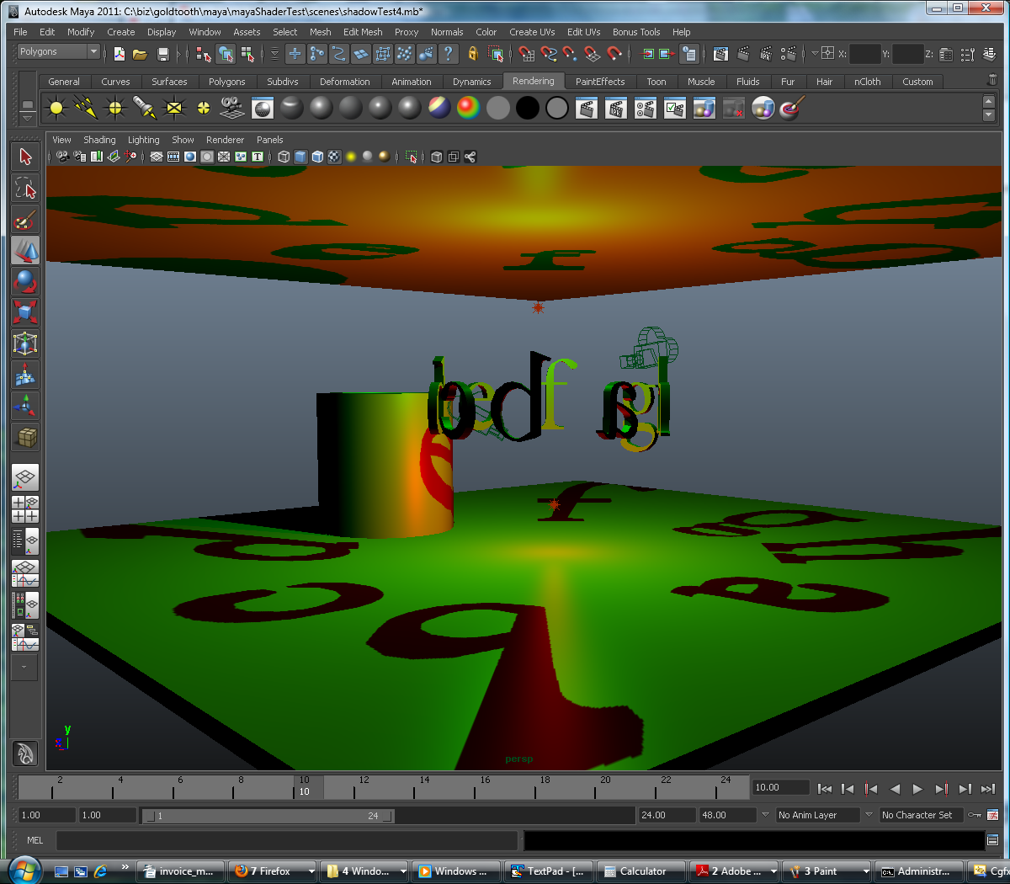Click the current frame field showing 10.00

point(780,788)
